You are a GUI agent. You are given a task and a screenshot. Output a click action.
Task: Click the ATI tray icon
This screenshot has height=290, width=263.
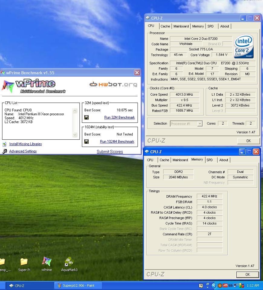tap(225, 285)
